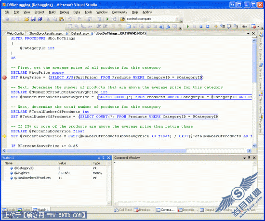The image size is (265, 221).
Task: Toggle auto-hide pin on Command Window
Action: point(249,157)
